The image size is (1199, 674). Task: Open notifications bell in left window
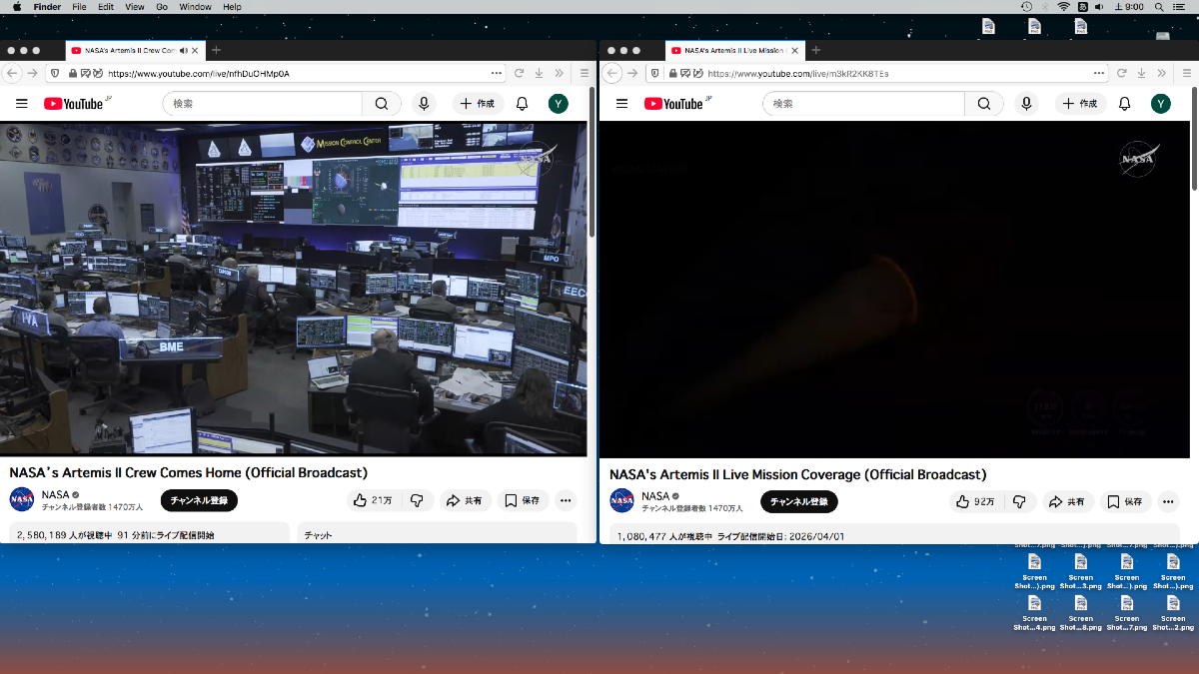(x=522, y=104)
